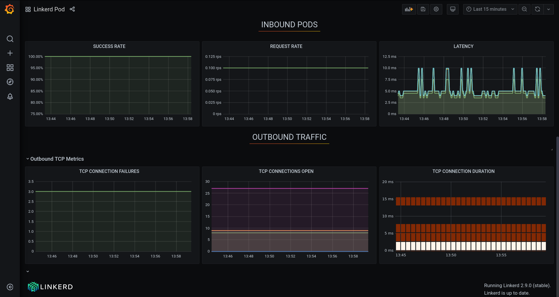Open the Dashboards sidebar icon
This screenshot has height=297, width=559.
(10, 67)
